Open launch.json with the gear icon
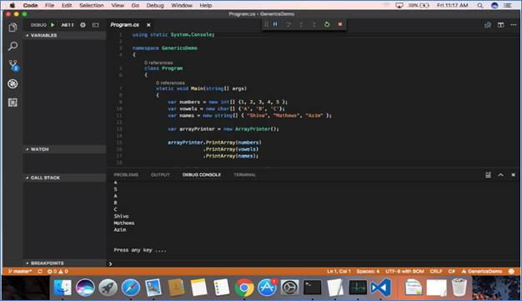Viewport: 522px width, 301px height. (83, 25)
